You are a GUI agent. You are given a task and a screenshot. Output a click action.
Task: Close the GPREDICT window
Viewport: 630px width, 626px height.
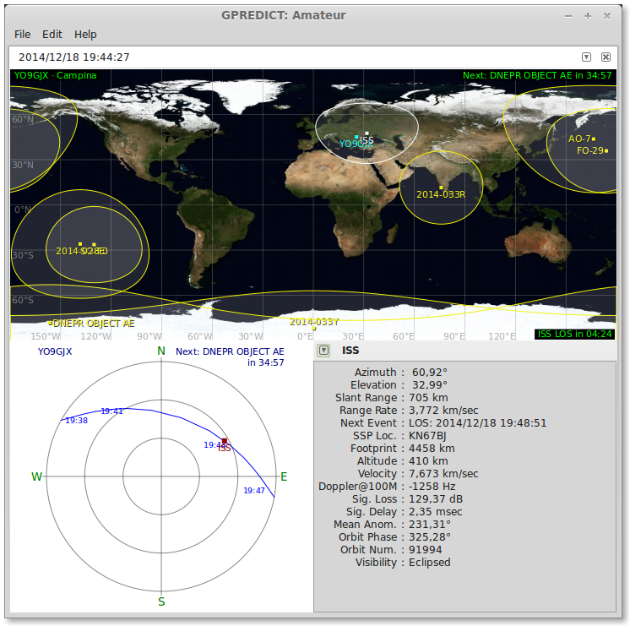point(607,16)
